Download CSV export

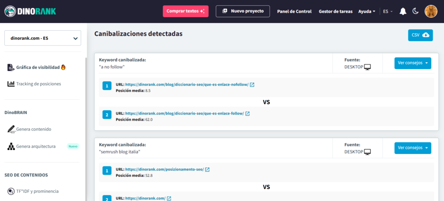click(x=420, y=35)
